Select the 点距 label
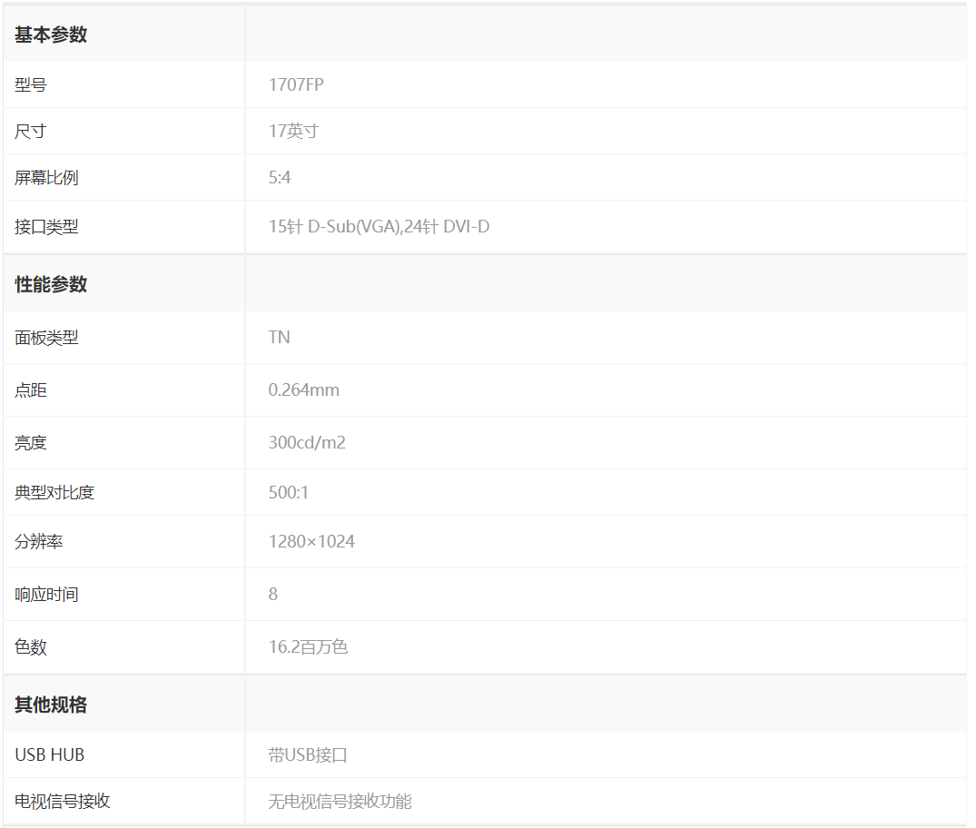 click(31, 390)
